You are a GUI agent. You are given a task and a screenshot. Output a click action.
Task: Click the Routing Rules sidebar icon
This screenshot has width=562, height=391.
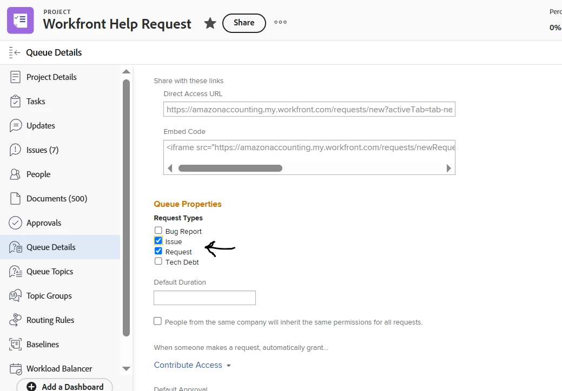pyautogui.click(x=15, y=320)
